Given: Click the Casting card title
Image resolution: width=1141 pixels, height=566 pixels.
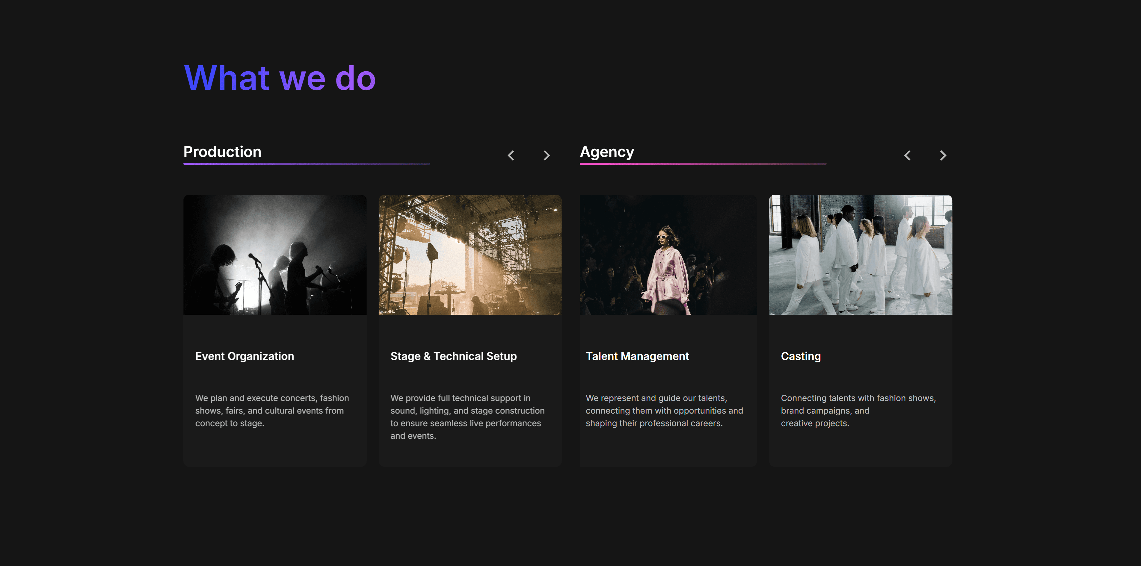Looking at the screenshot, I should pyautogui.click(x=800, y=356).
